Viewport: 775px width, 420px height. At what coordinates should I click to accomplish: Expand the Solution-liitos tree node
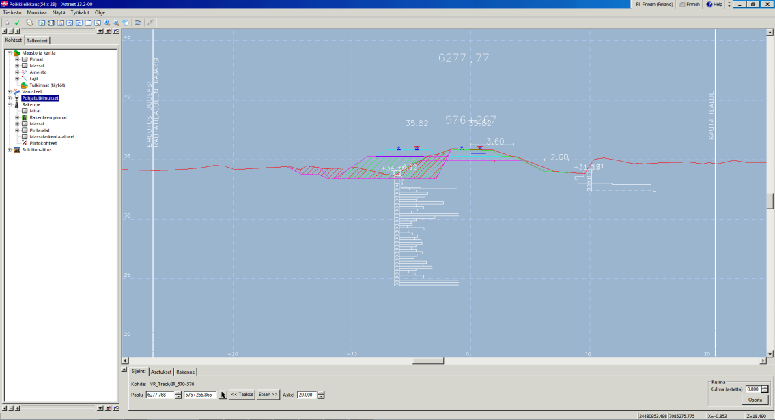click(10, 150)
